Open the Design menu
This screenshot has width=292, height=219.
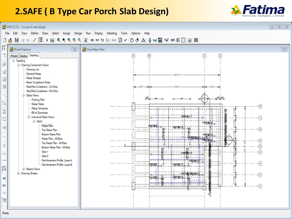pyautogui.click(x=78, y=33)
